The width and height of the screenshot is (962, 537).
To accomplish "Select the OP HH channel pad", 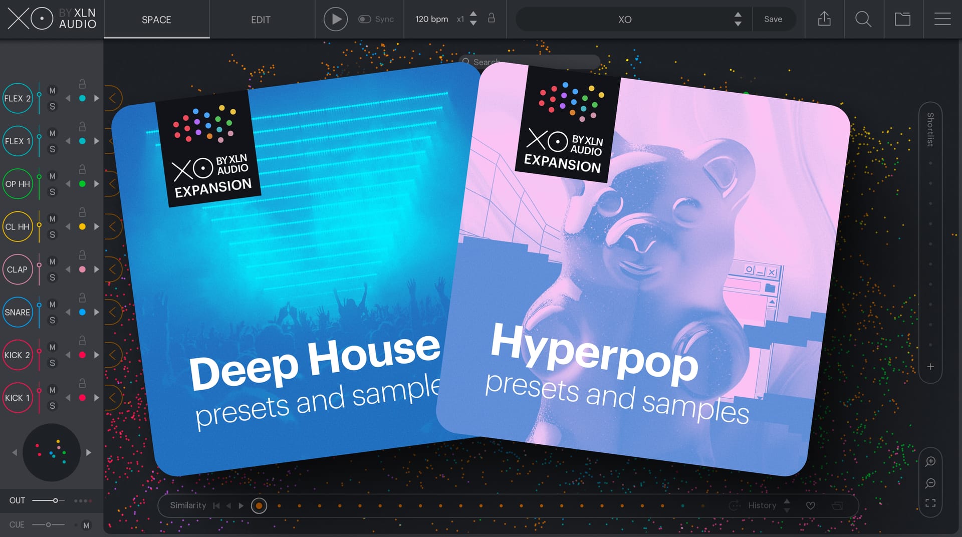I will click(x=18, y=184).
